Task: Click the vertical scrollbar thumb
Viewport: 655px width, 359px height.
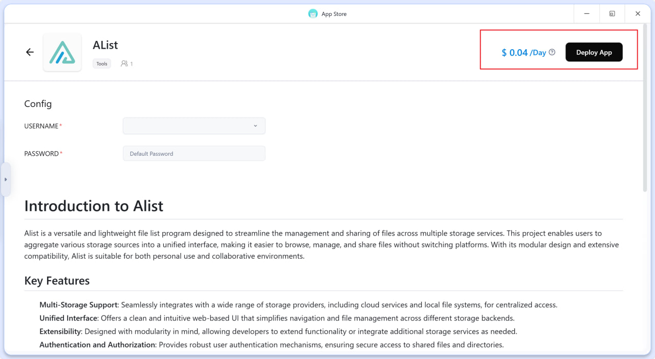Action: point(644,108)
